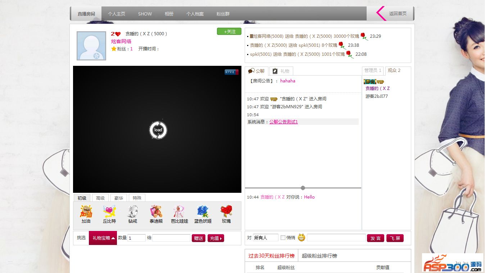
Task: Switch to the 管理员 list tab
Action: (372, 70)
